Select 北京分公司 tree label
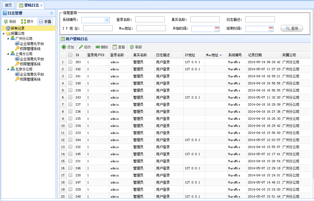This screenshot has width=314, height=201. pos(24,69)
